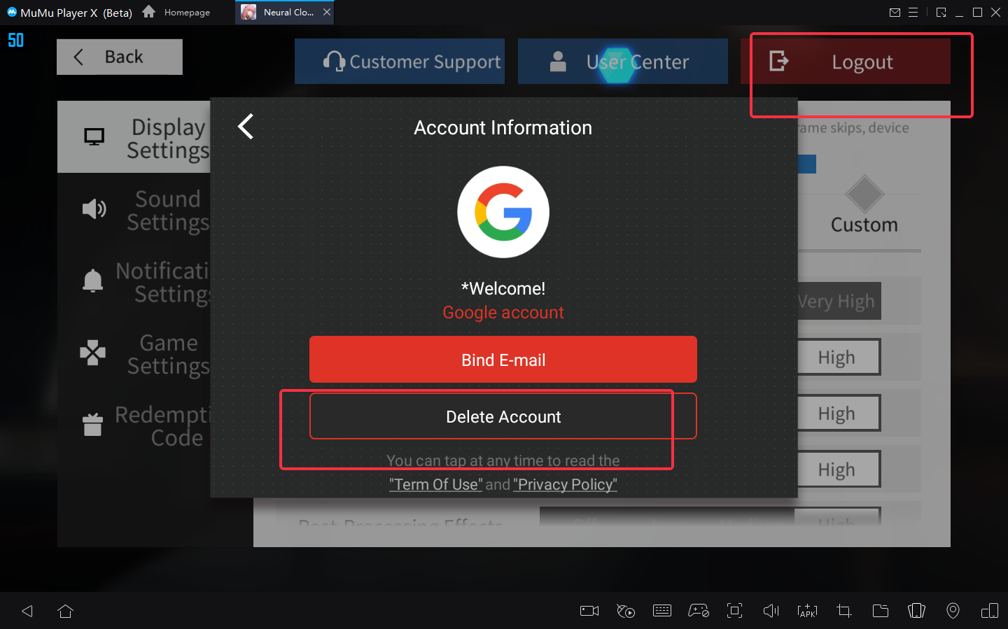Click the *Welcome! text
This screenshot has height=629, width=1008.
pyautogui.click(x=503, y=288)
